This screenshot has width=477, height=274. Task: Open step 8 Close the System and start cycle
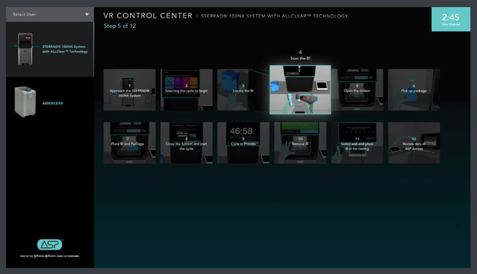click(186, 143)
